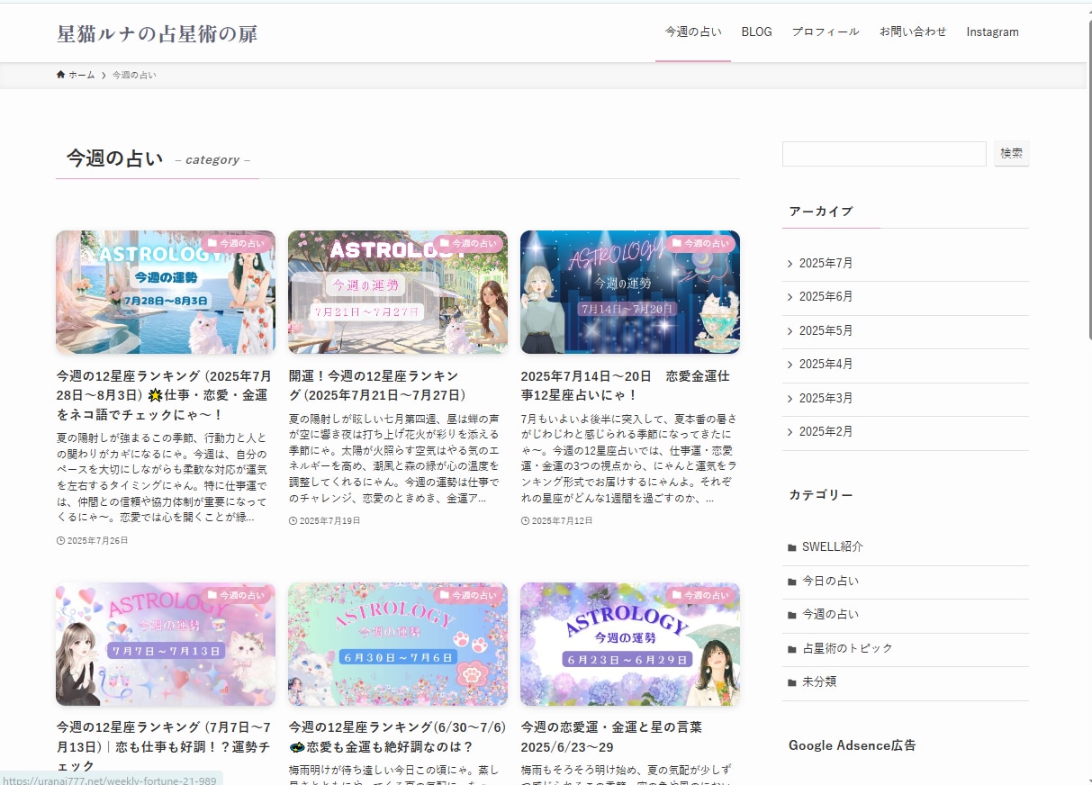Viewport: 1092px width, 785px height.
Task: Expand the 2025年4月 archive chevron
Action: pos(790,365)
